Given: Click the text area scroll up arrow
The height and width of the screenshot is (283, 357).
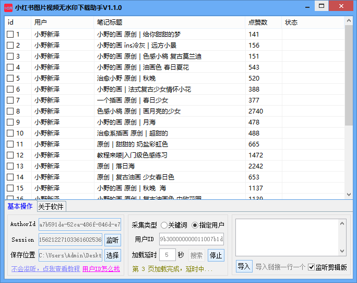Looking at the screenshot, I should [x=342, y=224].
